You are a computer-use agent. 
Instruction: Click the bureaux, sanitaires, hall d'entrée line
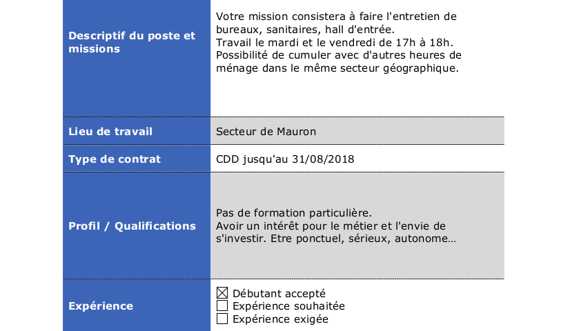pos(305,30)
